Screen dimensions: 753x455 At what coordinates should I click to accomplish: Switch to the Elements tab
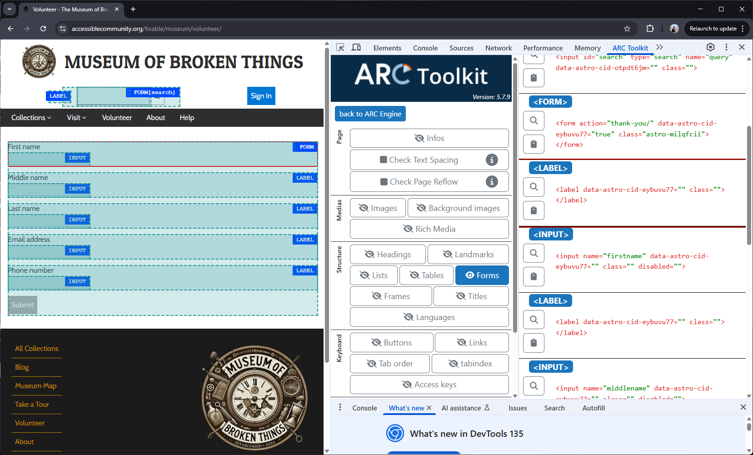(387, 48)
